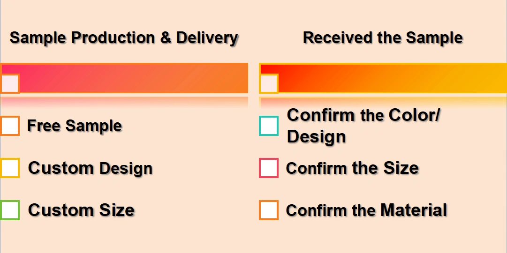Tick the teal Confirm the Color/Design checkbox

point(269,126)
